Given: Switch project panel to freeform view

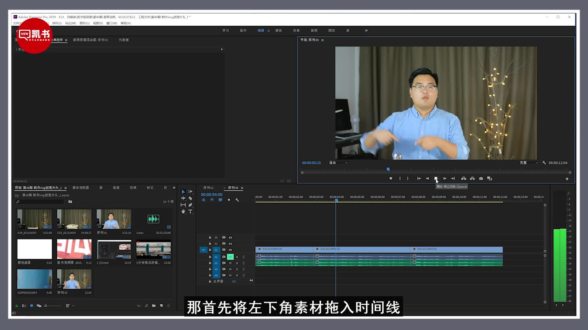Looking at the screenshot, I should click(x=39, y=306).
